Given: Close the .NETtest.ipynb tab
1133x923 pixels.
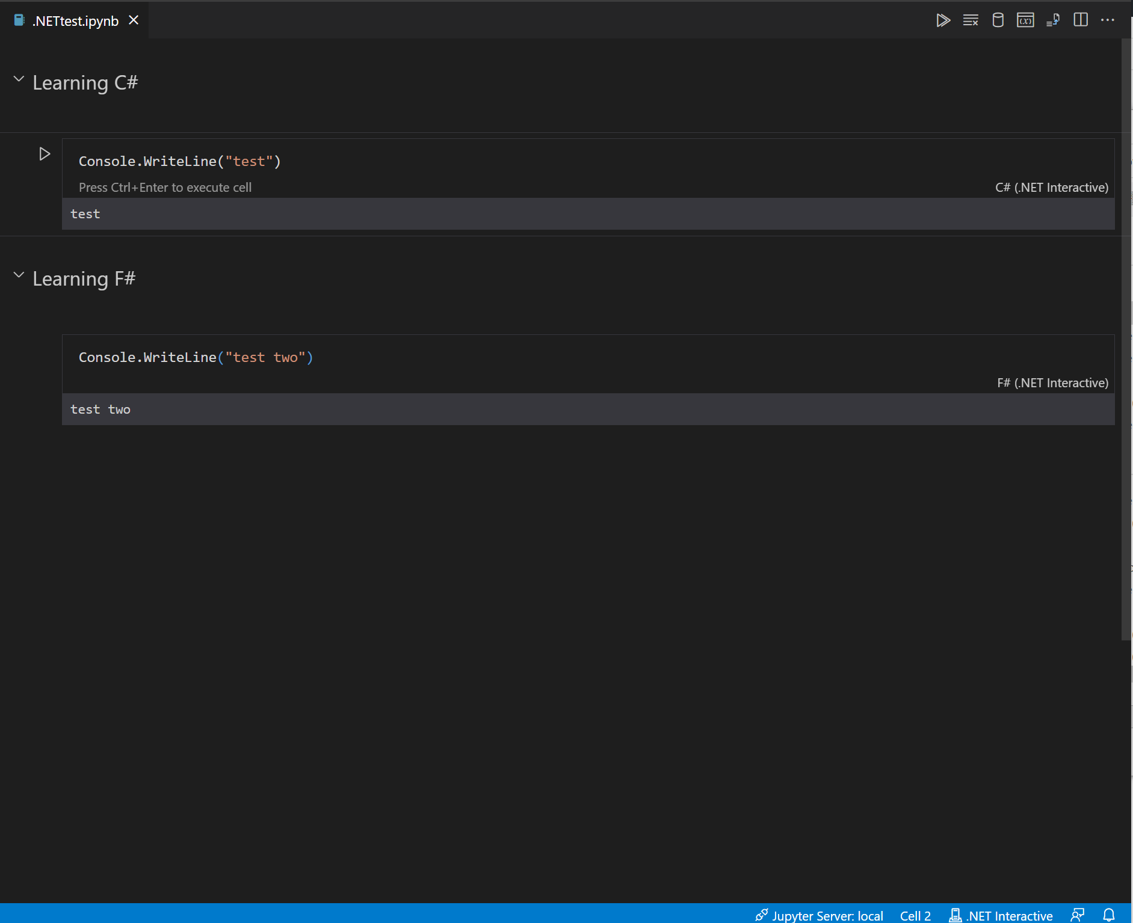Looking at the screenshot, I should point(134,20).
